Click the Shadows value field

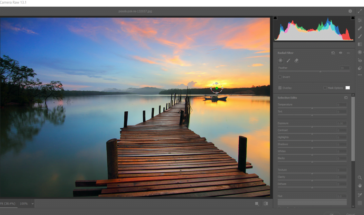(342, 144)
